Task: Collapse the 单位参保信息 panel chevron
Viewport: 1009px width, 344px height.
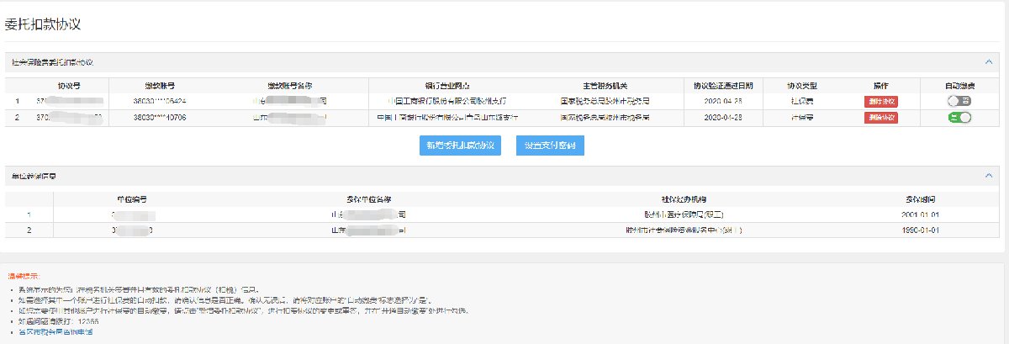Action: coord(988,175)
